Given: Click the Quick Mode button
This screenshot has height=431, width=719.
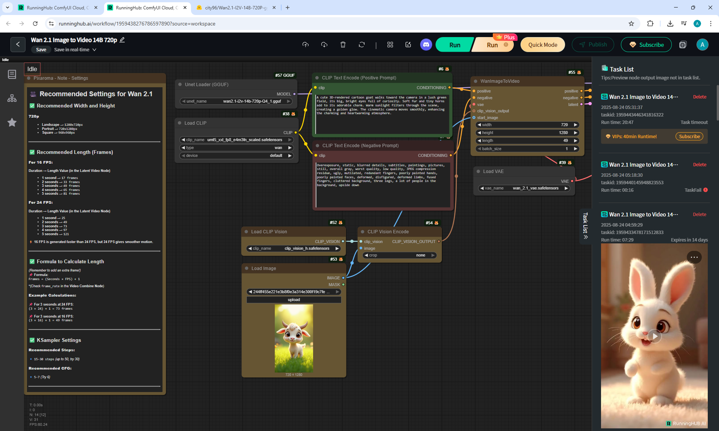Looking at the screenshot, I should 543,45.
